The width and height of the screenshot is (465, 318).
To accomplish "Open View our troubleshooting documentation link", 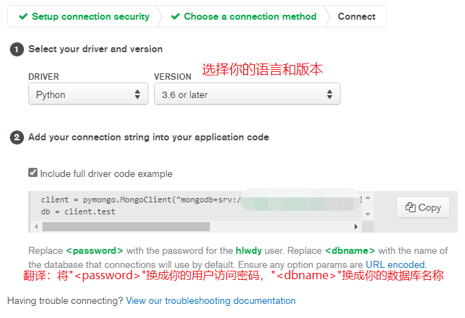I will [x=211, y=300].
